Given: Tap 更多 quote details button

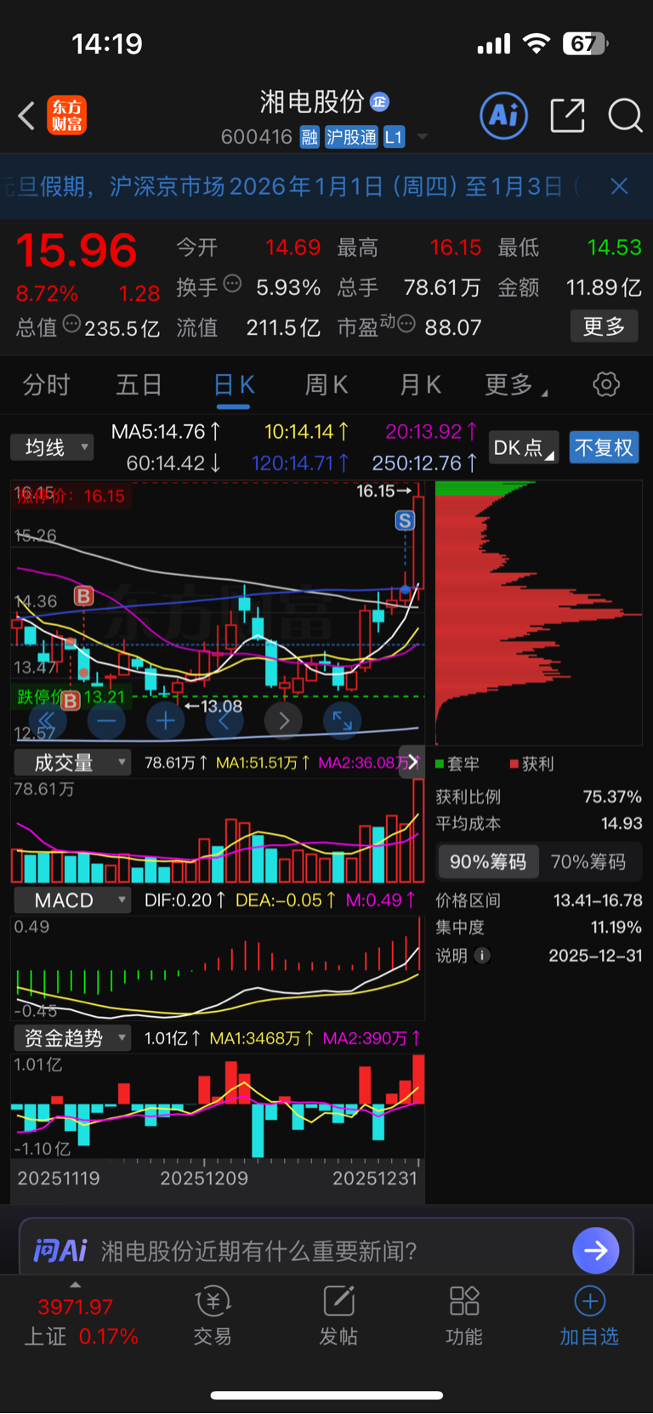Looking at the screenshot, I should coord(604,326).
